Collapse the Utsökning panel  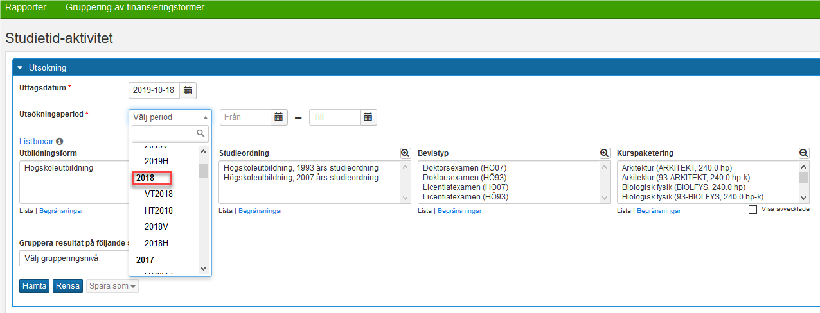coord(20,67)
